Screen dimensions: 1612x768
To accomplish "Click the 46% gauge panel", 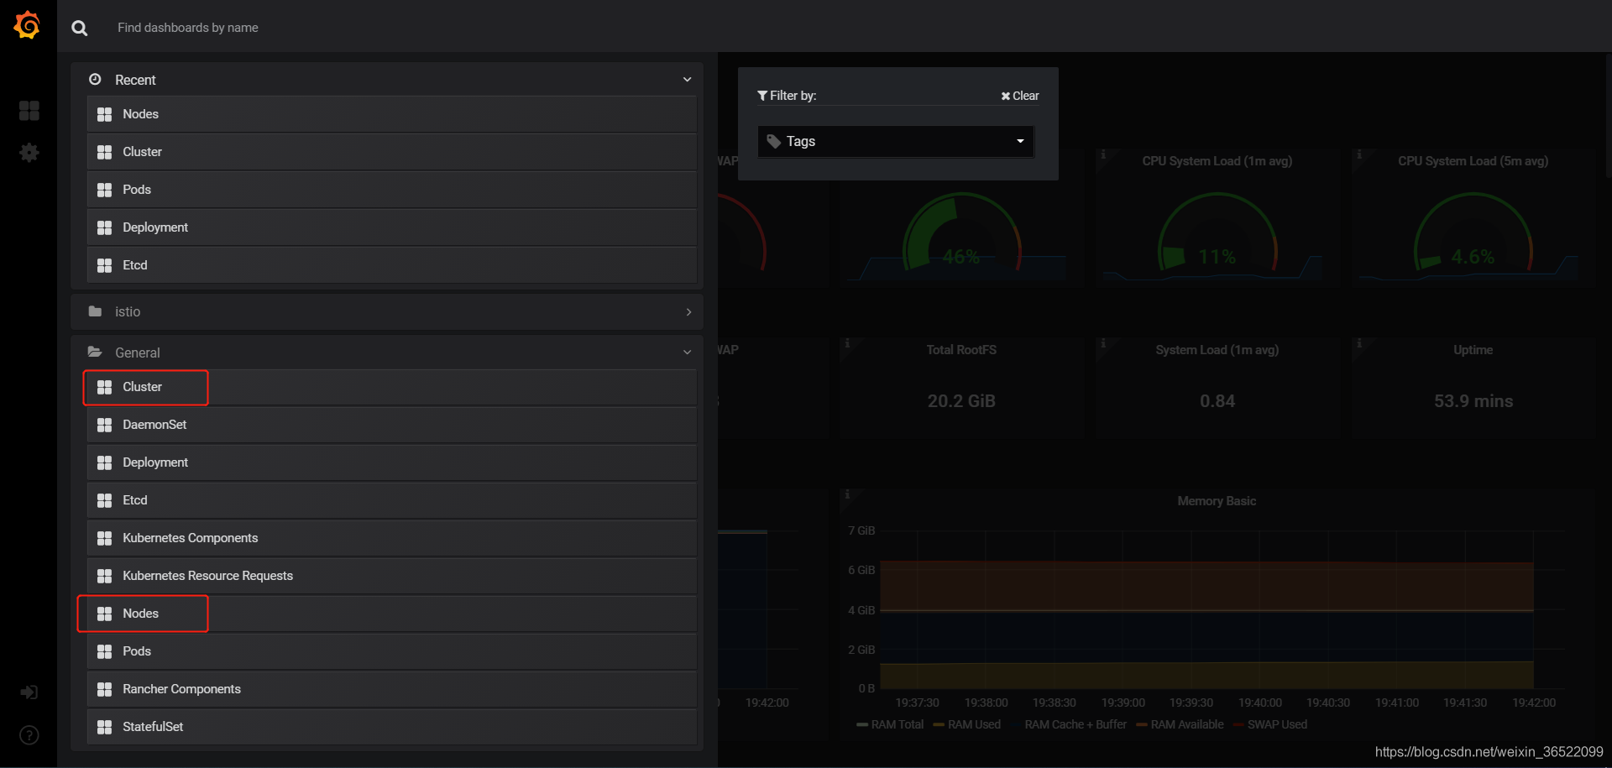I will coord(961,218).
